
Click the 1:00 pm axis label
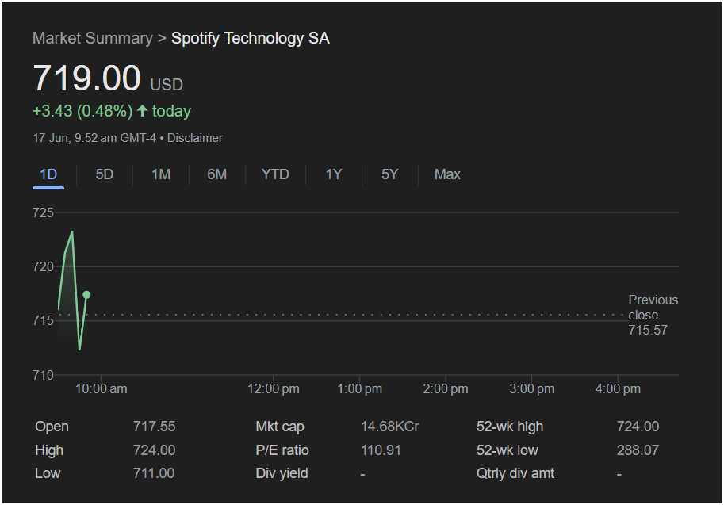click(360, 389)
